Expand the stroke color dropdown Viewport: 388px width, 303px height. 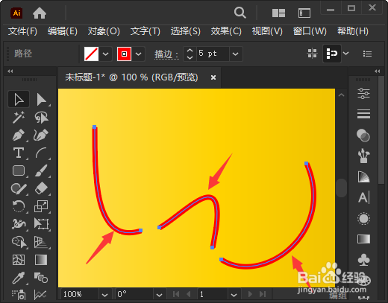tap(139, 54)
